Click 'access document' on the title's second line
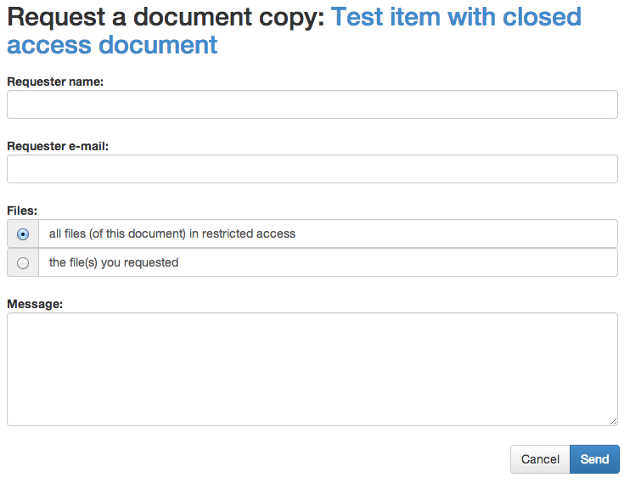The width and height of the screenshot is (630, 483). pos(112,45)
